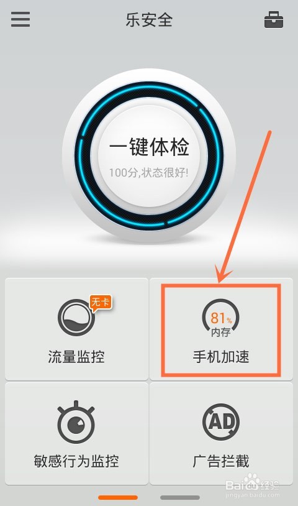Tap the 内存 memory label under percentage
Screen dimensions: 298x506
(220, 332)
